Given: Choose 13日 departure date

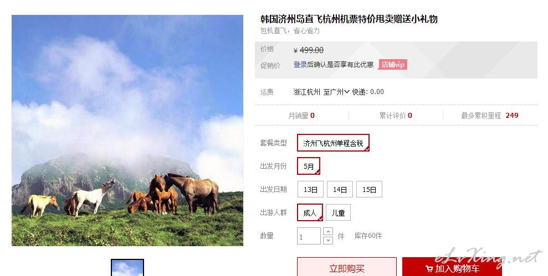Looking at the screenshot, I should click(x=310, y=190).
